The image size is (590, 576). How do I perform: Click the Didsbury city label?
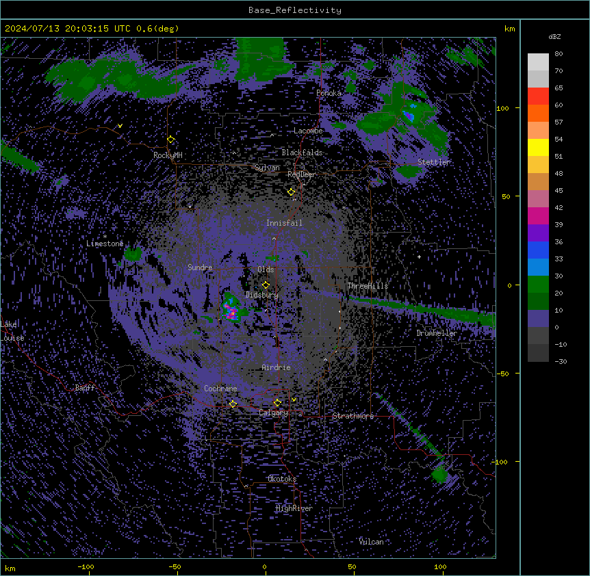[262, 295]
